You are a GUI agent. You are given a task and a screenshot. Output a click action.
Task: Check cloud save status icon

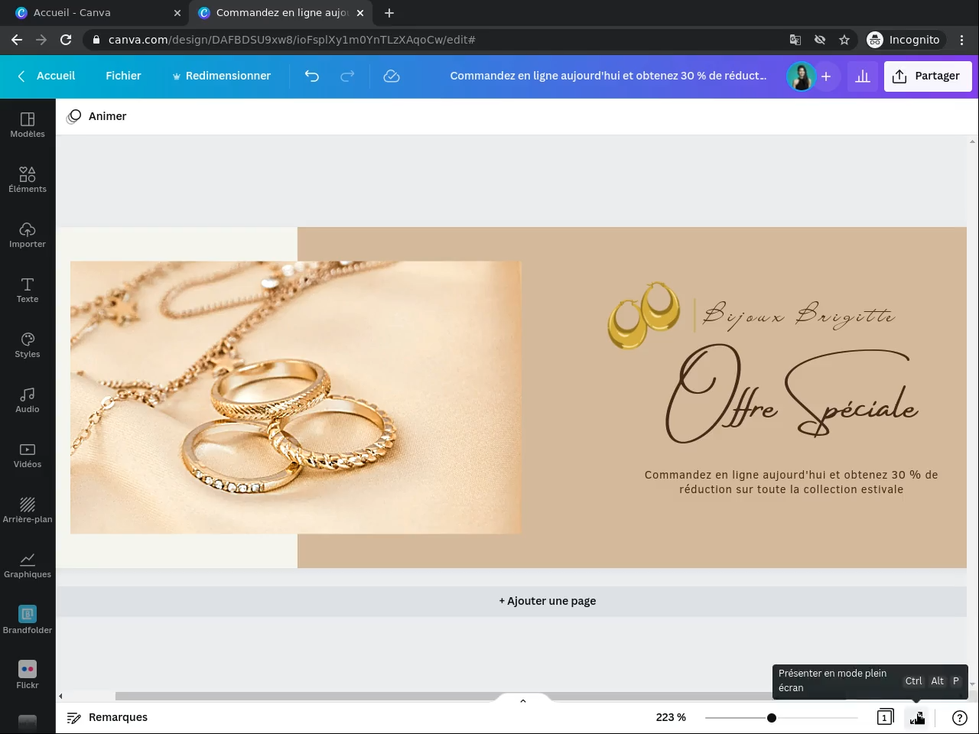pos(392,76)
